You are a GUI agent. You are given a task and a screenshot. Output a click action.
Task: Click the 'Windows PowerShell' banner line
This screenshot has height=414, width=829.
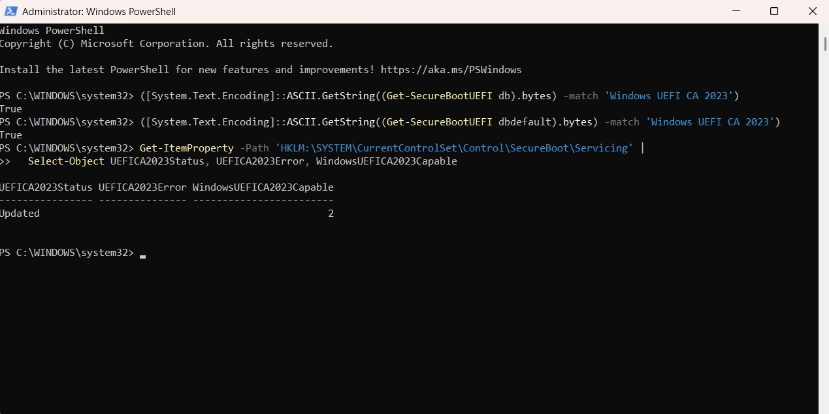(x=52, y=31)
